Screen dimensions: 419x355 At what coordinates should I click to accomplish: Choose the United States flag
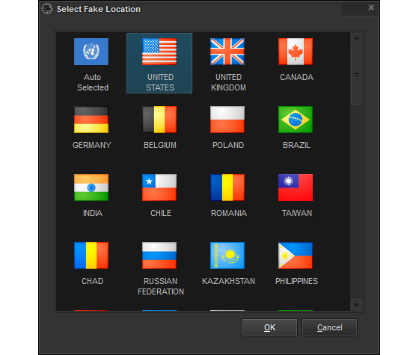tap(159, 52)
